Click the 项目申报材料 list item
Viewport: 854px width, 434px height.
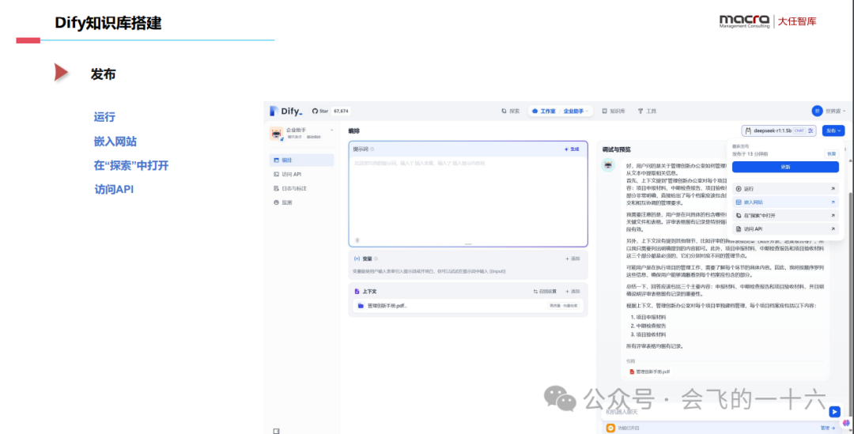click(x=651, y=316)
